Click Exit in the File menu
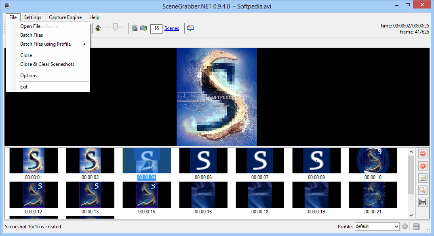The image size is (434, 236). tap(48, 87)
